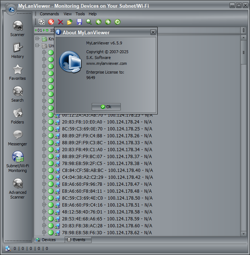Click the application logo button at top-left
Viewport: 250px width, 255px height.
coord(11,9)
